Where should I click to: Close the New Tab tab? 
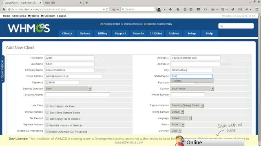[x=81, y=3]
